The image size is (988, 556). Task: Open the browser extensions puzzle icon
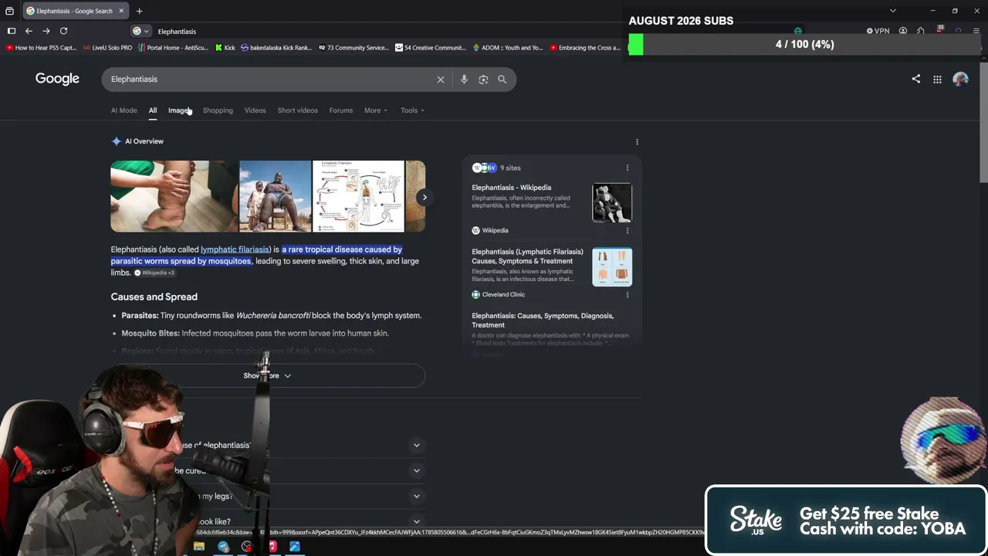tap(921, 31)
